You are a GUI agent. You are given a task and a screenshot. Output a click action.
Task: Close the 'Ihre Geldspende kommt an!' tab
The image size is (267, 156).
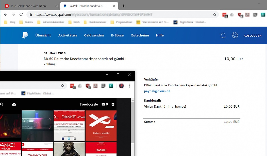(x=56, y=6)
